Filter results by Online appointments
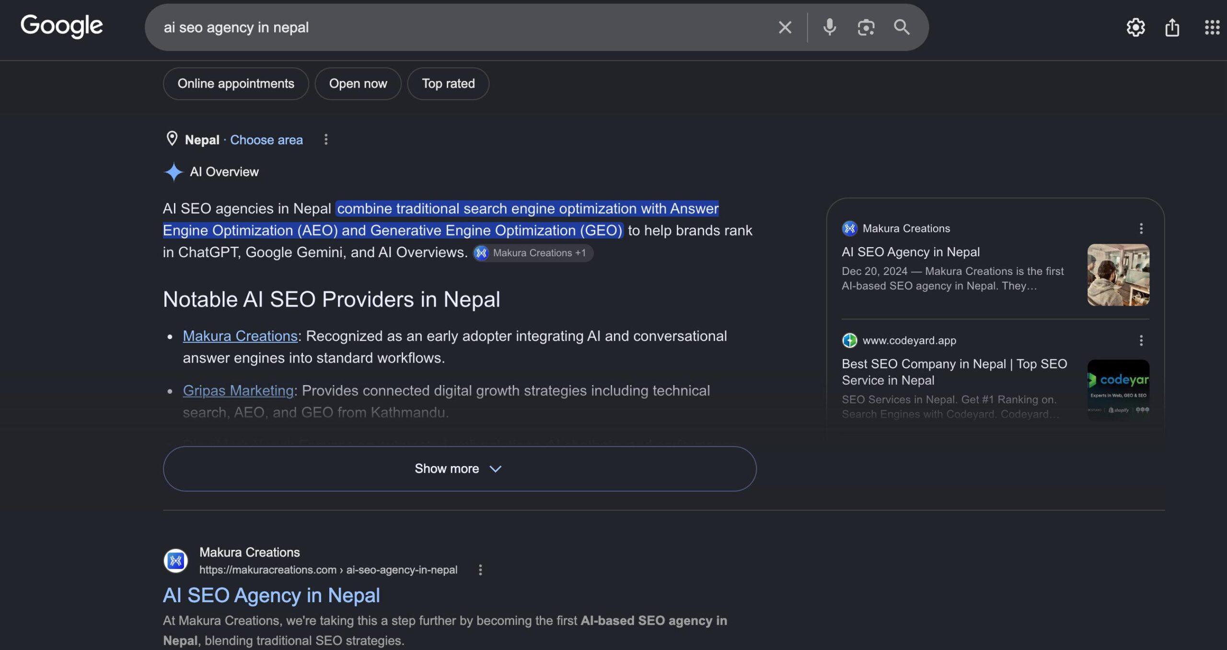This screenshot has width=1227, height=650. [x=236, y=83]
